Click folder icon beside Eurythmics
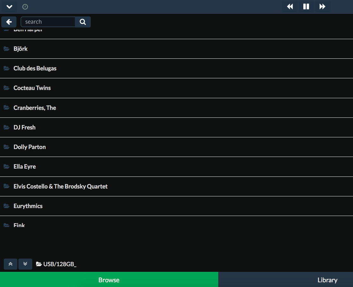The width and height of the screenshot is (353, 287). point(7,206)
